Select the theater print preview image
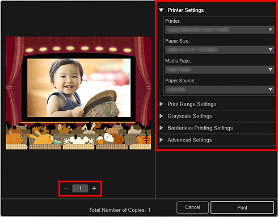Image resolution: width=278 pixels, height=217 pixels. [78, 93]
